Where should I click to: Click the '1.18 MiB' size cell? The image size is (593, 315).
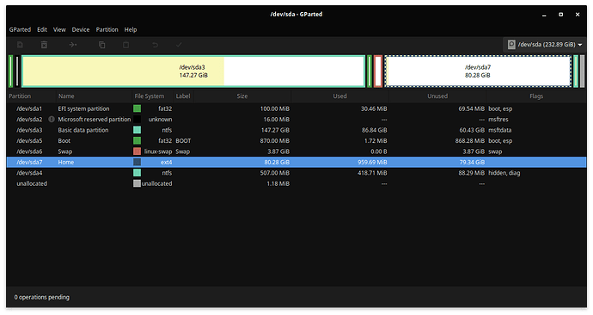coord(278,183)
